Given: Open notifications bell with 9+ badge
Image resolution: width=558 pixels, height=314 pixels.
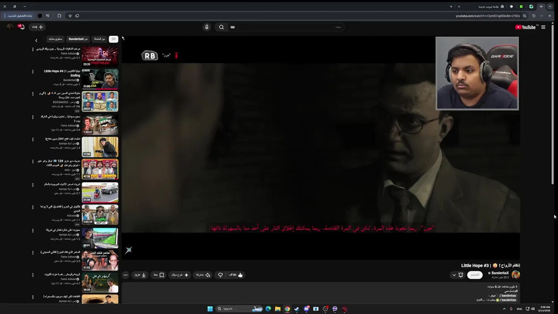Looking at the screenshot, I should click(x=21, y=27).
